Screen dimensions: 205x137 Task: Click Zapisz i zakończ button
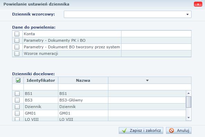141,130
